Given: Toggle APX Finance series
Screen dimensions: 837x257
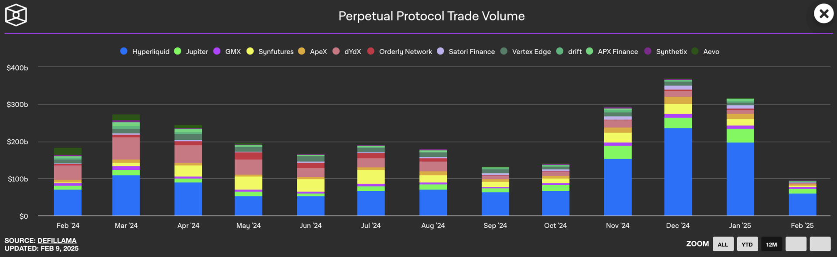Looking at the screenshot, I should [x=612, y=51].
